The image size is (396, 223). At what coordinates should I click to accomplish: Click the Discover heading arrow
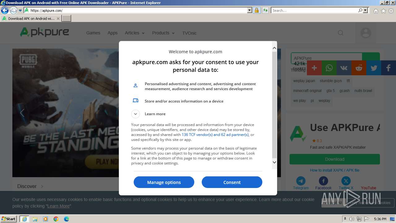click(x=42, y=186)
